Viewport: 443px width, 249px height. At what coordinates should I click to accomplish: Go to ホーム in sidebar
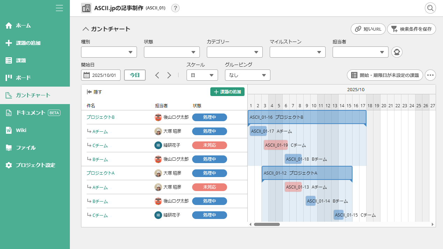coord(35,25)
